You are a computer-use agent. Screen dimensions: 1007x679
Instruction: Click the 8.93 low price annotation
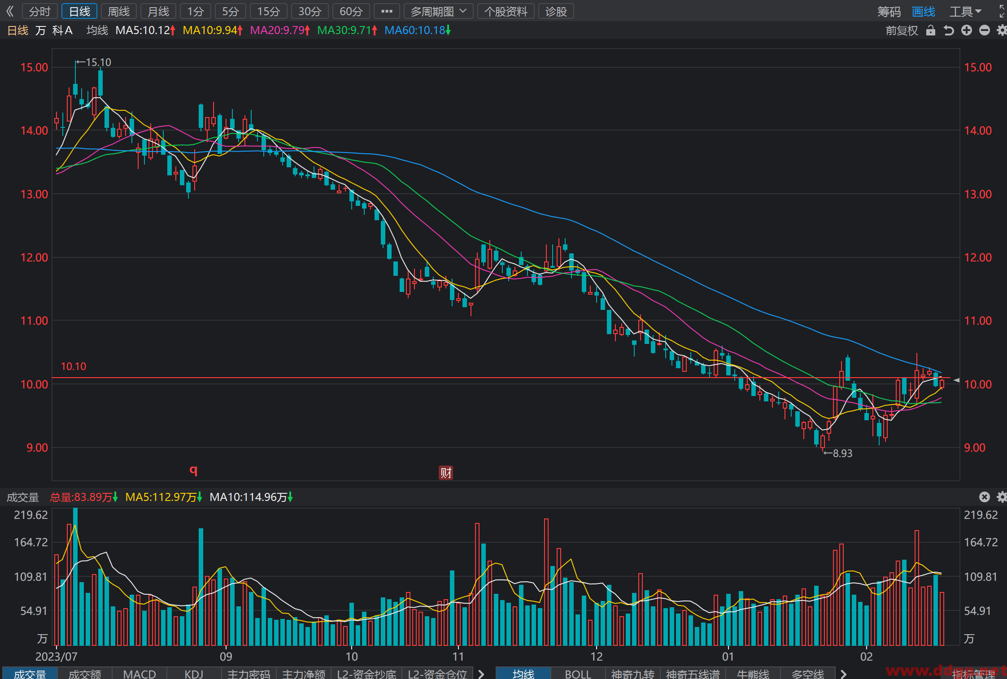click(838, 453)
